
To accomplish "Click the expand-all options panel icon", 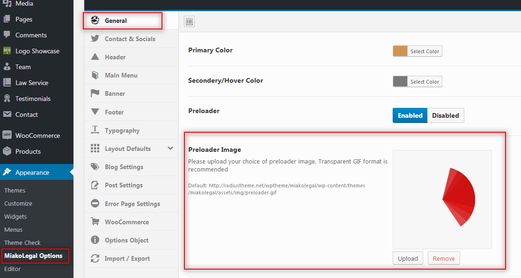I will 190,21.
